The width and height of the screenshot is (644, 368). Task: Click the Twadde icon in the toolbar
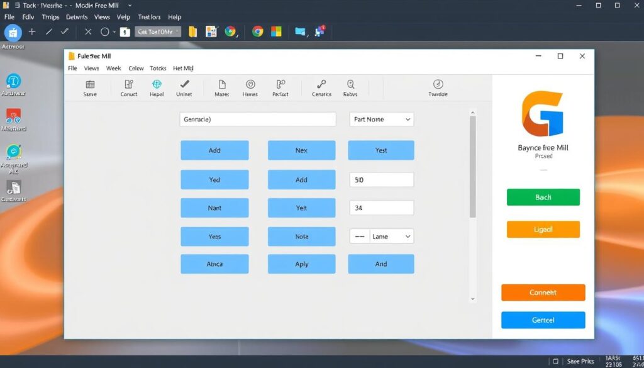pyautogui.click(x=438, y=88)
